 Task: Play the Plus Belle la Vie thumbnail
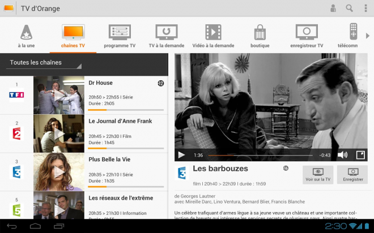[x=59, y=172]
